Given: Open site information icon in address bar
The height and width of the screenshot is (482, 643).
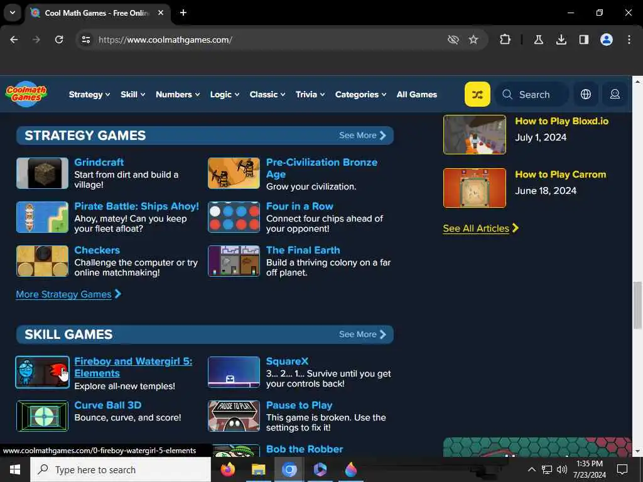Looking at the screenshot, I should coord(85,40).
